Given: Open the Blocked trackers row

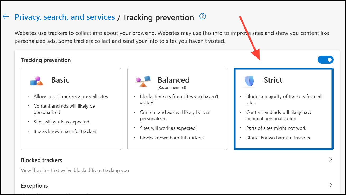Looking at the screenshot, I should coord(177,165).
